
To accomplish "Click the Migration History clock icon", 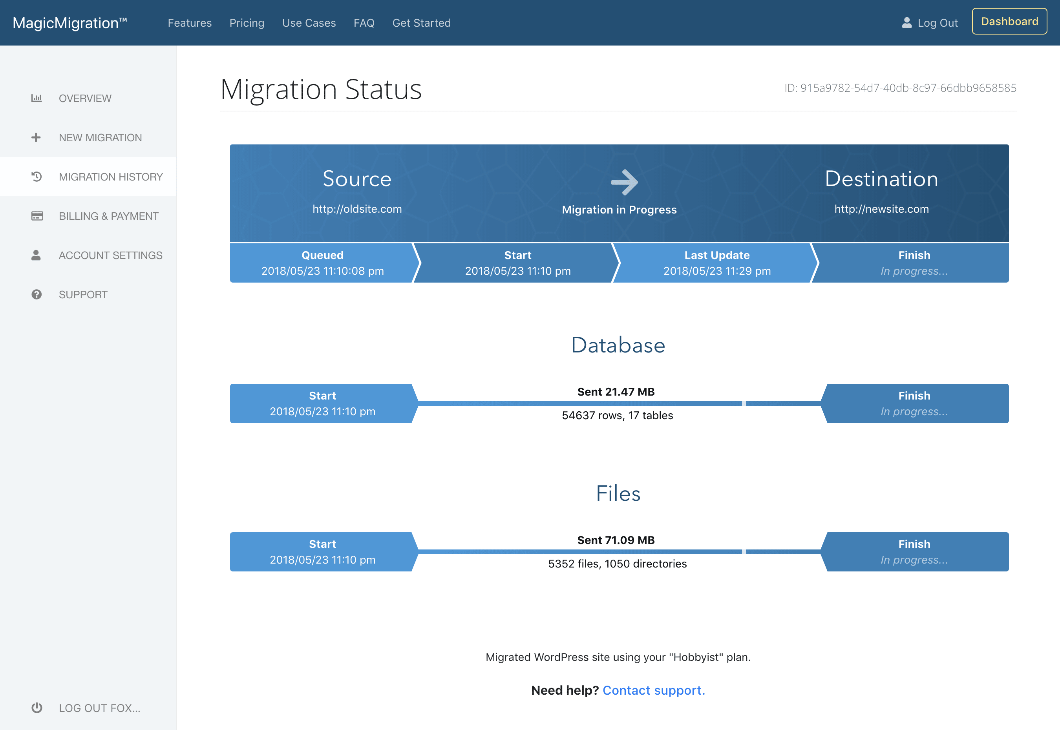I will coord(37,177).
